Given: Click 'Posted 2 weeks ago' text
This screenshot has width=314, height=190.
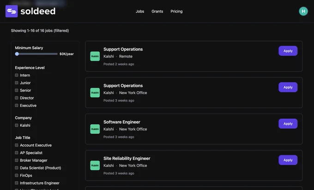Looking at the screenshot, I should click(119, 64).
